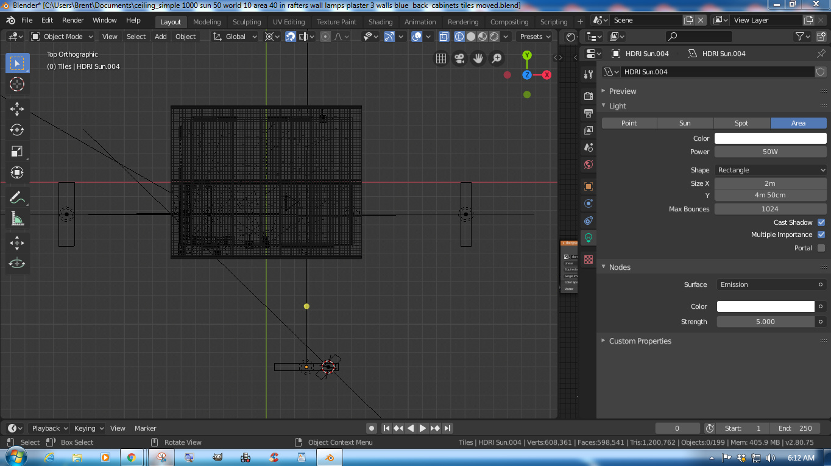Viewport: 831px width, 466px height.
Task: Switch to orthographic grid view gizmo
Action: coord(440,58)
